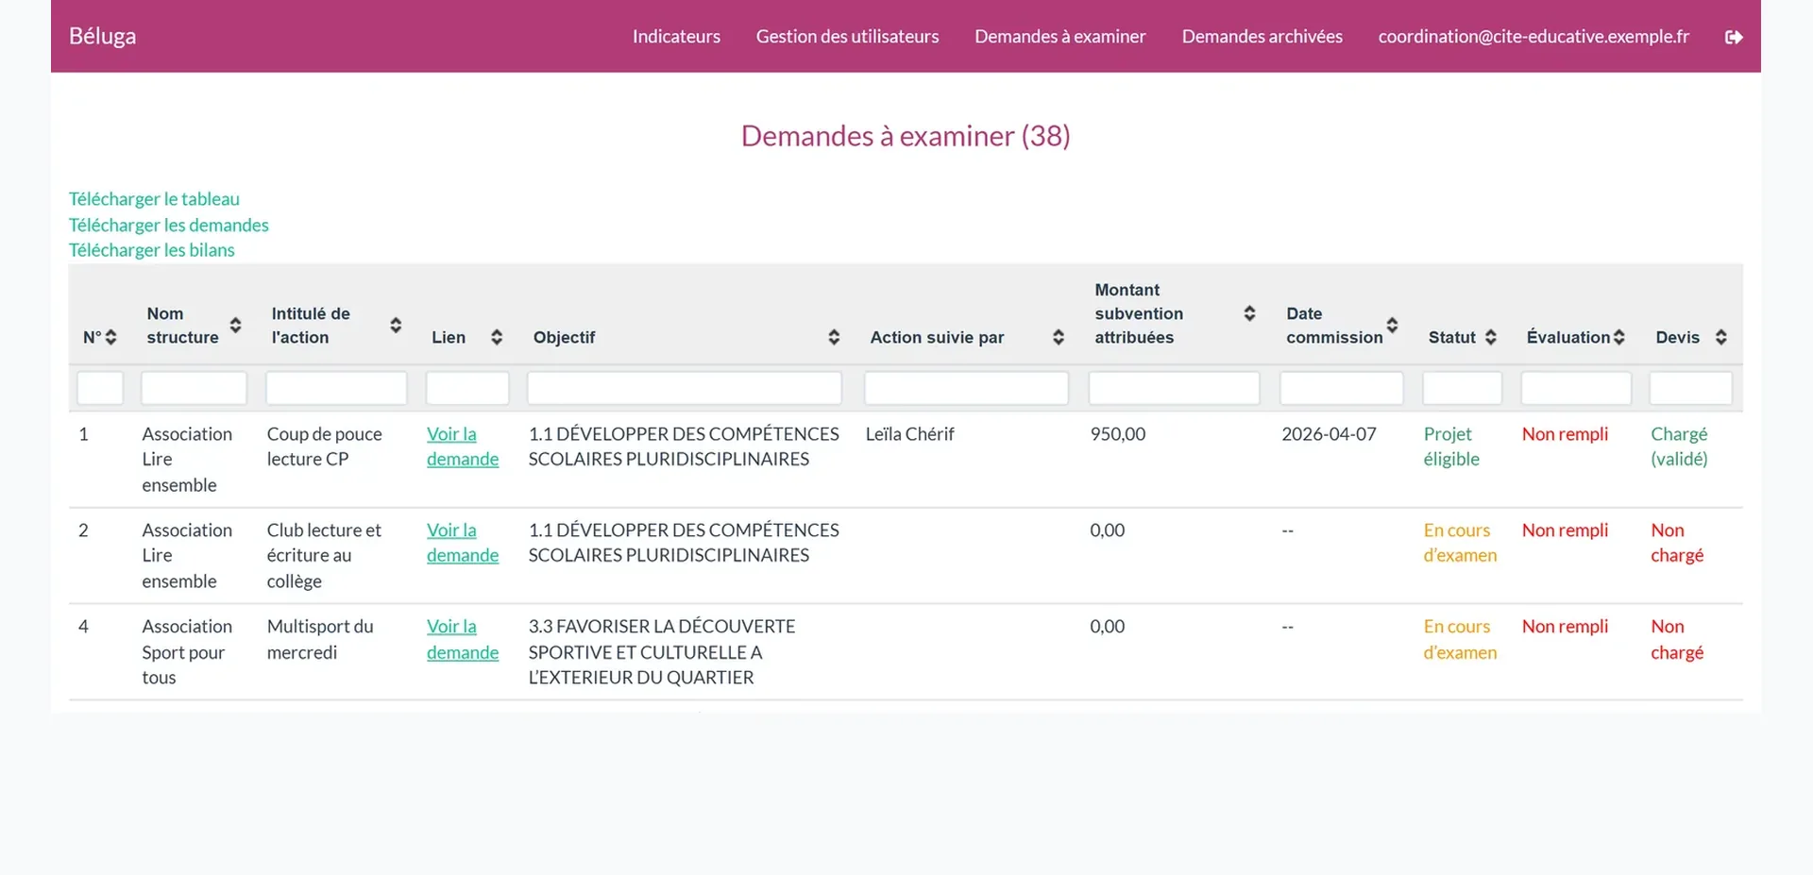Screen dimensions: 1813x875
Task: Open Voir la demande for Club lecture
Action: [x=463, y=543]
